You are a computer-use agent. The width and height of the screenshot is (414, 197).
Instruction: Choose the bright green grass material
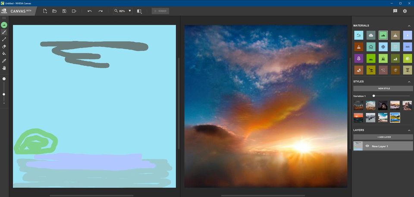[x=371, y=58]
